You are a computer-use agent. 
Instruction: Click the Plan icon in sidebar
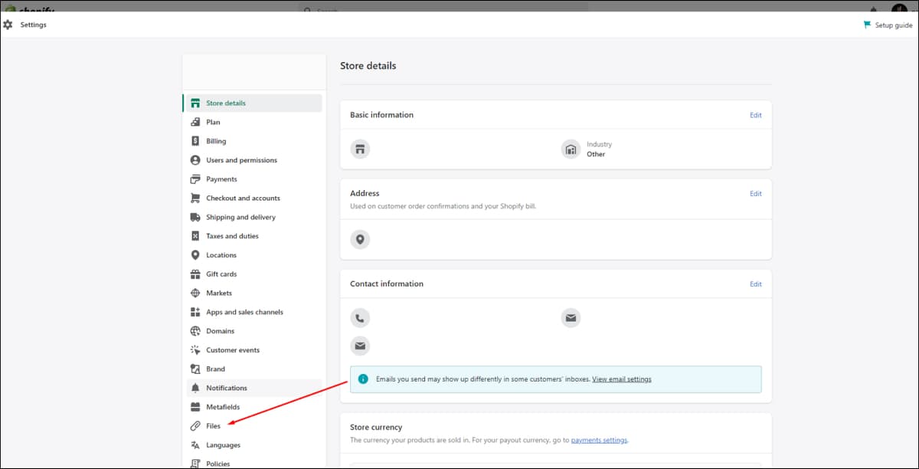coord(195,122)
